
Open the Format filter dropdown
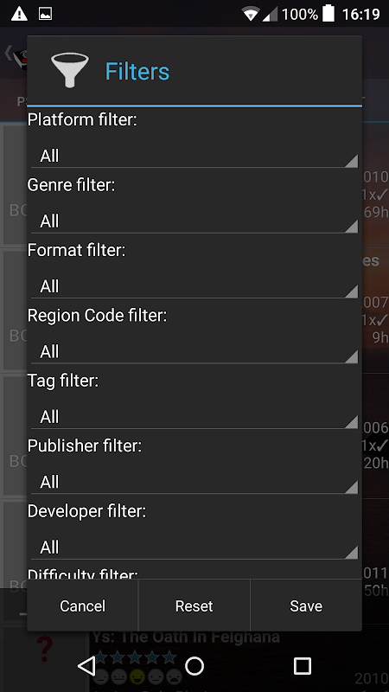pyautogui.click(x=194, y=286)
